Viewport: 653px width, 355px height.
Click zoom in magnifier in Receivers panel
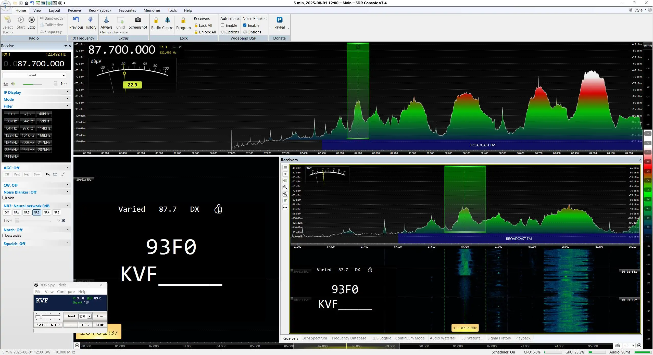tap(285, 187)
